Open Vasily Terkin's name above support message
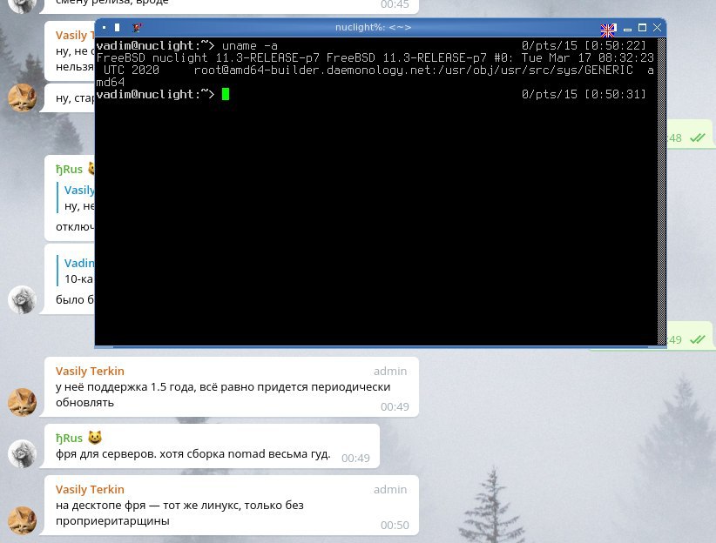This screenshot has width=716, height=543. [90, 371]
